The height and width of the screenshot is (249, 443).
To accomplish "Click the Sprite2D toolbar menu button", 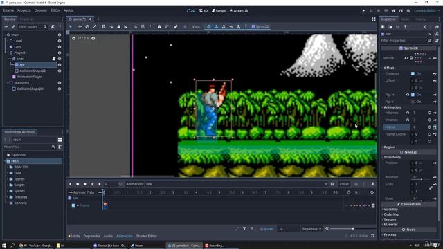I will [x=260, y=26].
